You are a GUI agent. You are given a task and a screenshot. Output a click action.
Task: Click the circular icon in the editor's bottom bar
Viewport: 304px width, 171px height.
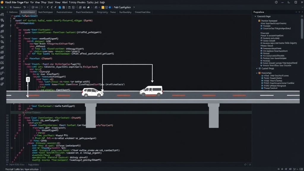point(246,164)
